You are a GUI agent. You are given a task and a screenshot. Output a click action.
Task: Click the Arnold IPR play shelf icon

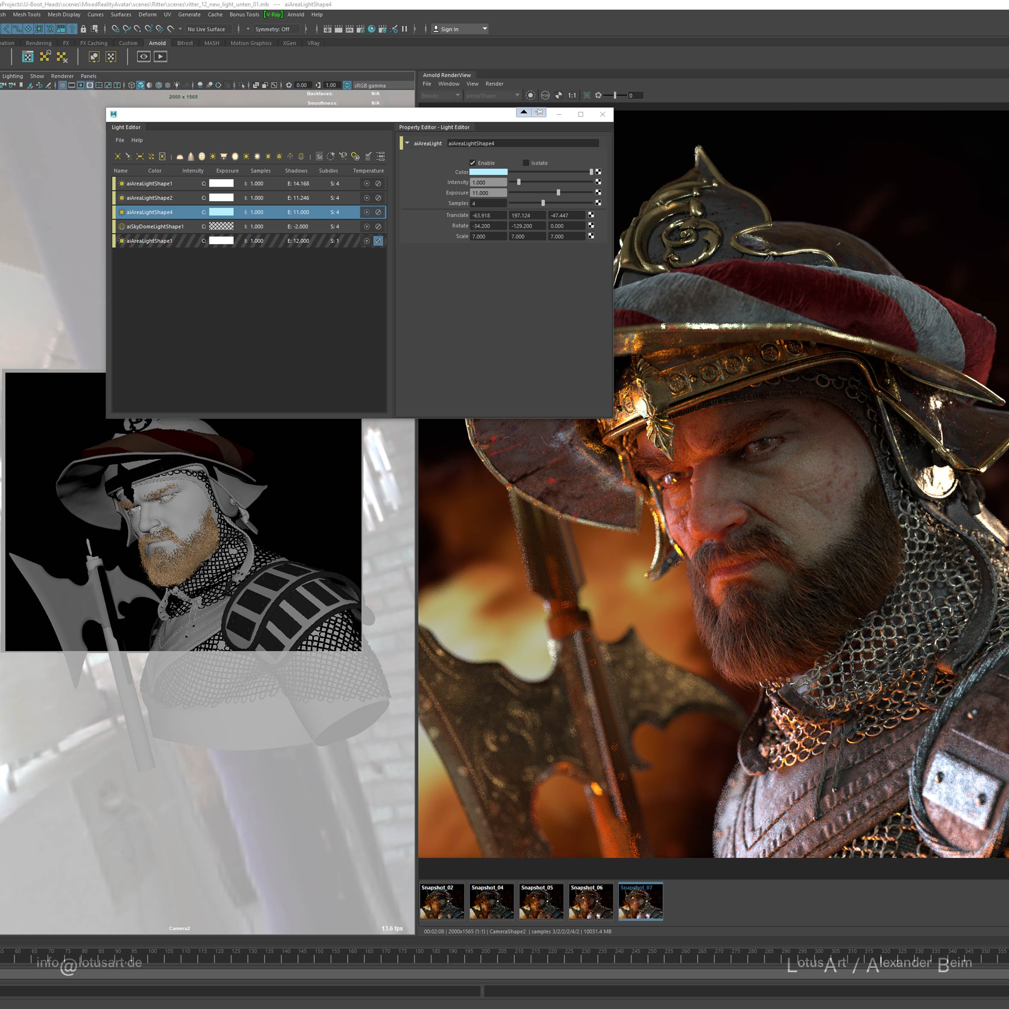[161, 57]
